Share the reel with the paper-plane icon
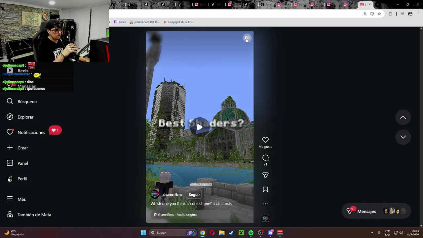 [x=265, y=175]
